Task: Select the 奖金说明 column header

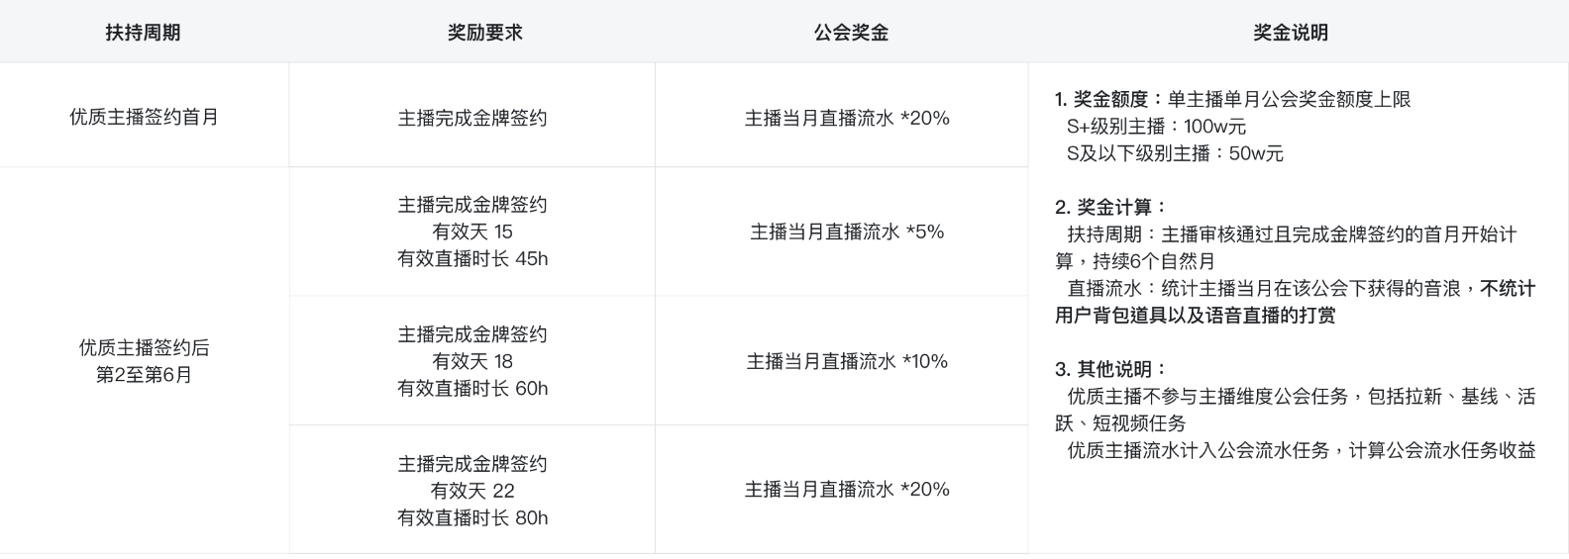Action: [1290, 33]
